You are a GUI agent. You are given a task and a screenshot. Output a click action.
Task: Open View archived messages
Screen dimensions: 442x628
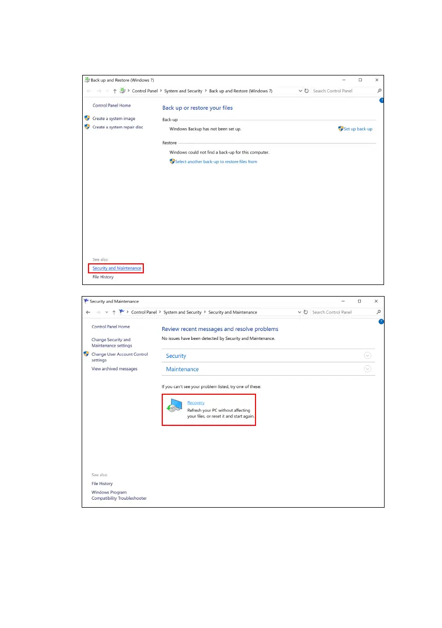point(114,369)
